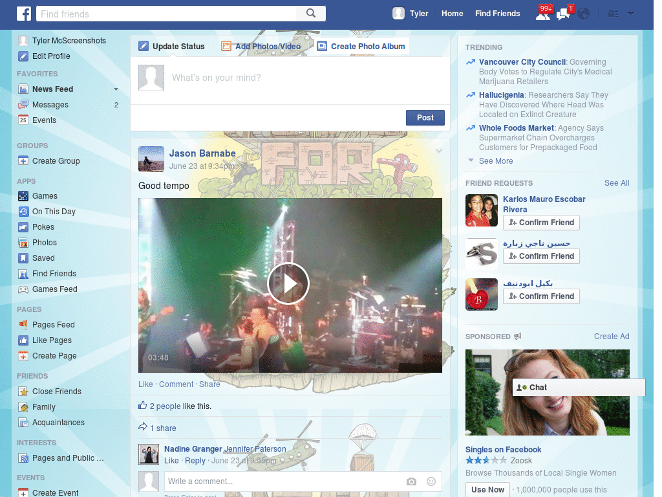The width and height of the screenshot is (662, 497).
Task: Click the Post button
Action: tap(425, 118)
